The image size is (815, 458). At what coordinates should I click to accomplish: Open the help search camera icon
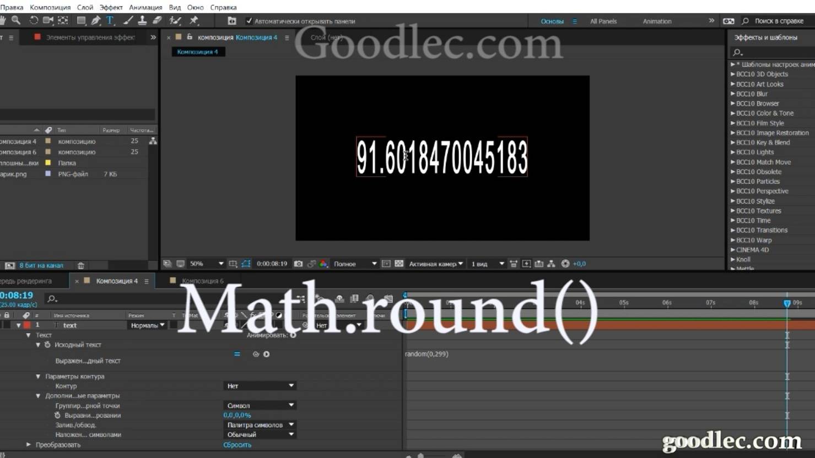point(728,21)
